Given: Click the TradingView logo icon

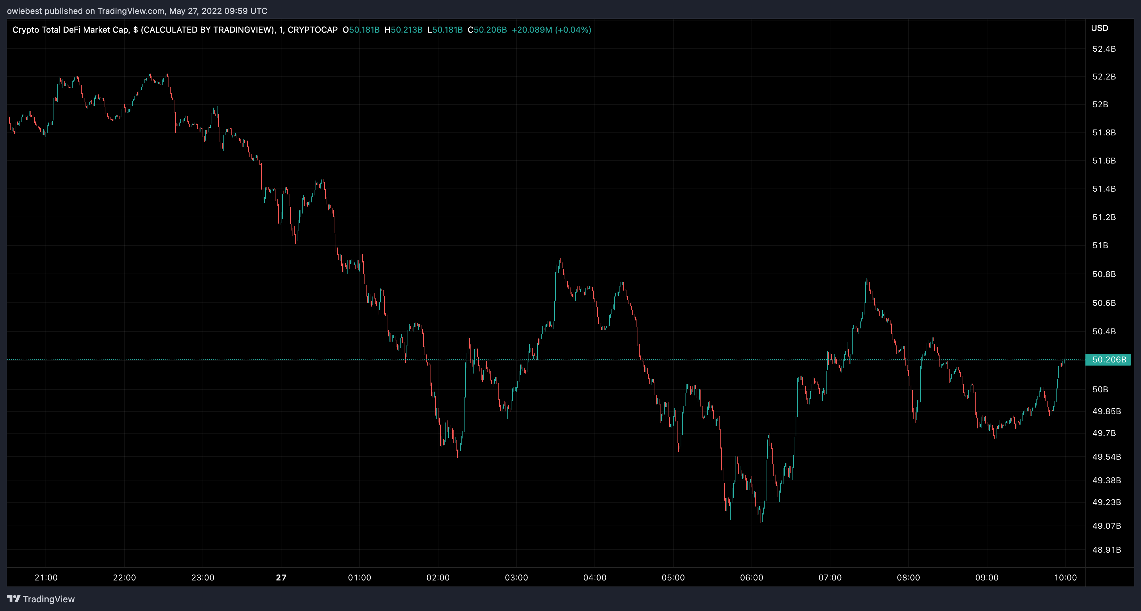Looking at the screenshot, I should click(14, 599).
